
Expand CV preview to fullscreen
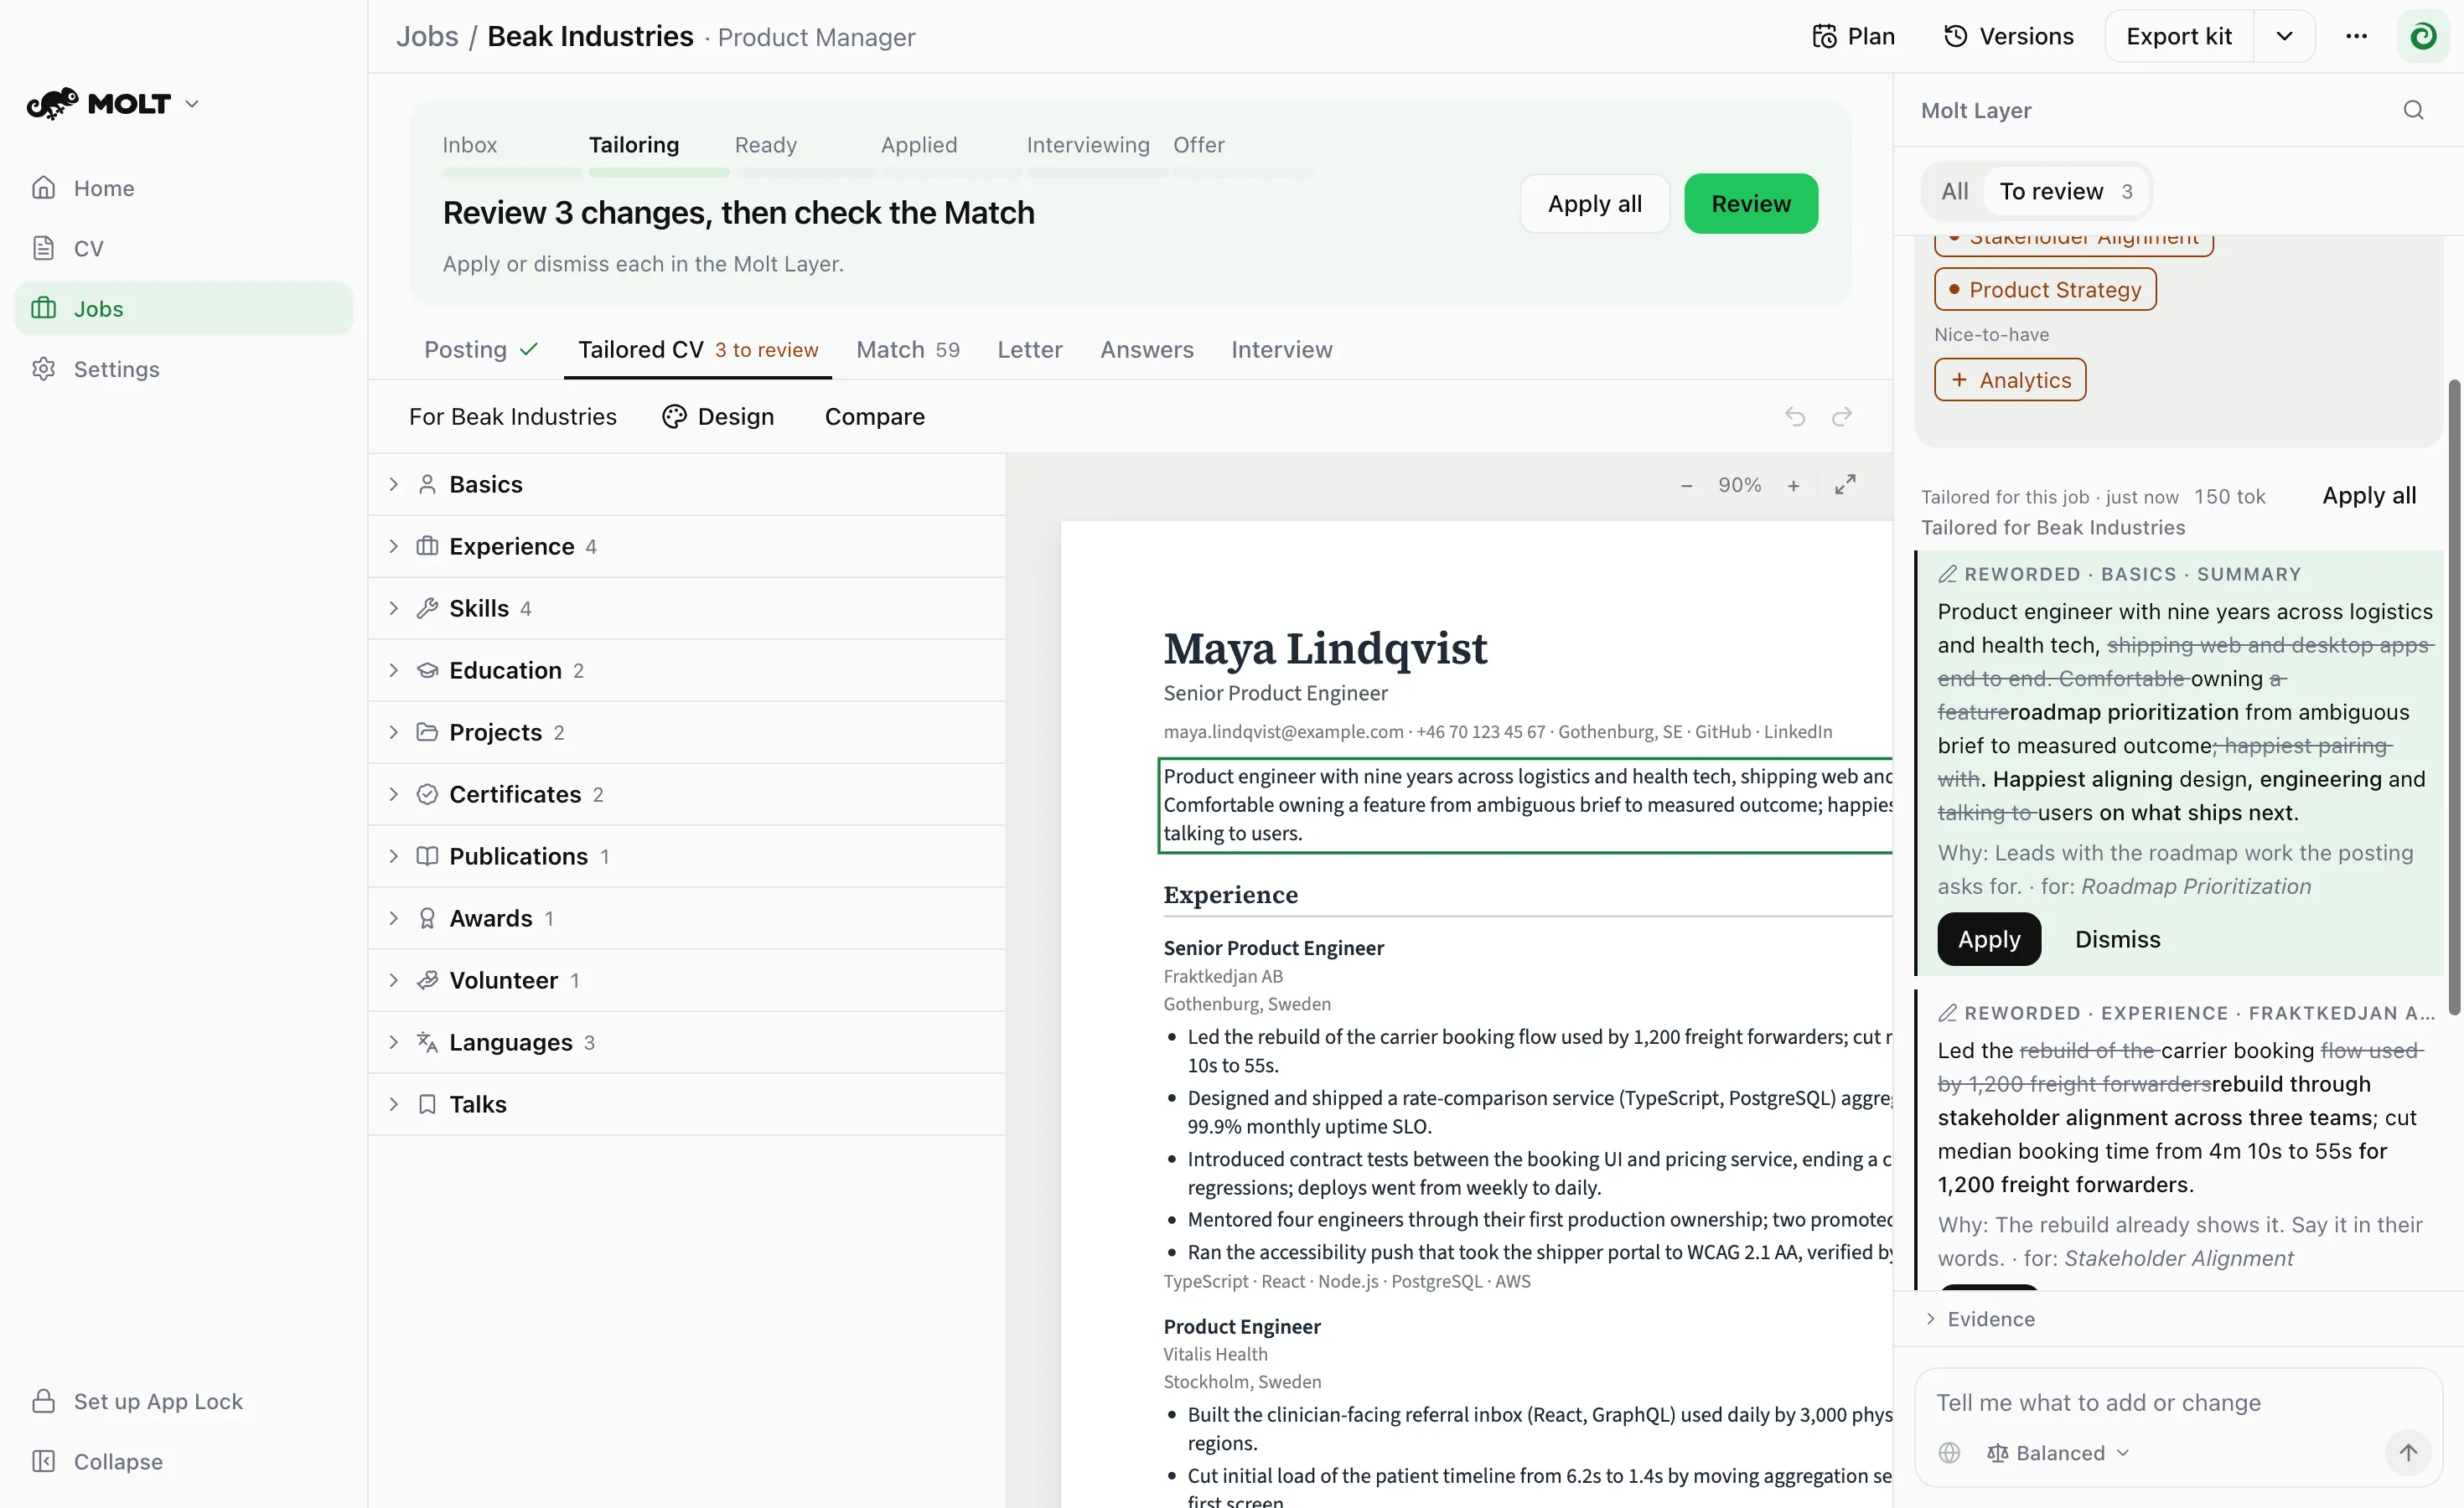(1845, 485)
